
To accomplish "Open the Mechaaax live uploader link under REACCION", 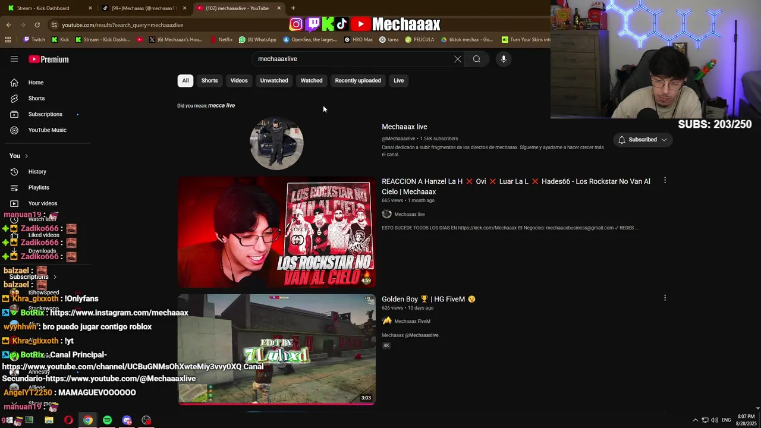I will pos(409,214).
